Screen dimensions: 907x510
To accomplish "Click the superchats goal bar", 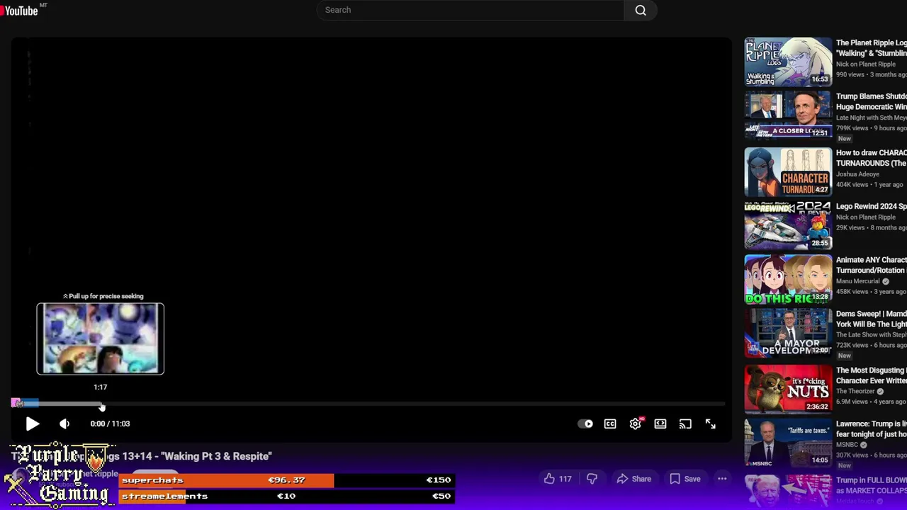I will point(286,480).
